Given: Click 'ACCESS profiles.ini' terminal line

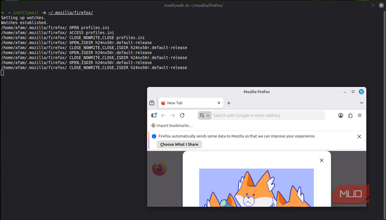Looking at the screenshot, I should [57, 33].
